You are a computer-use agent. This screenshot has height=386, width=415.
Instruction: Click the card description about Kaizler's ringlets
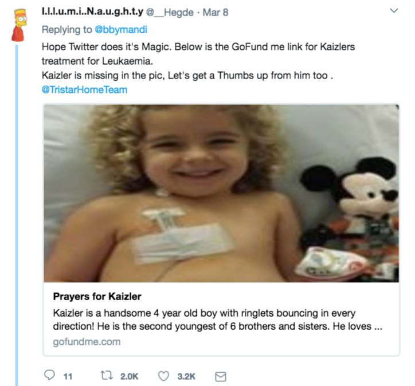(x=212, y=320)
